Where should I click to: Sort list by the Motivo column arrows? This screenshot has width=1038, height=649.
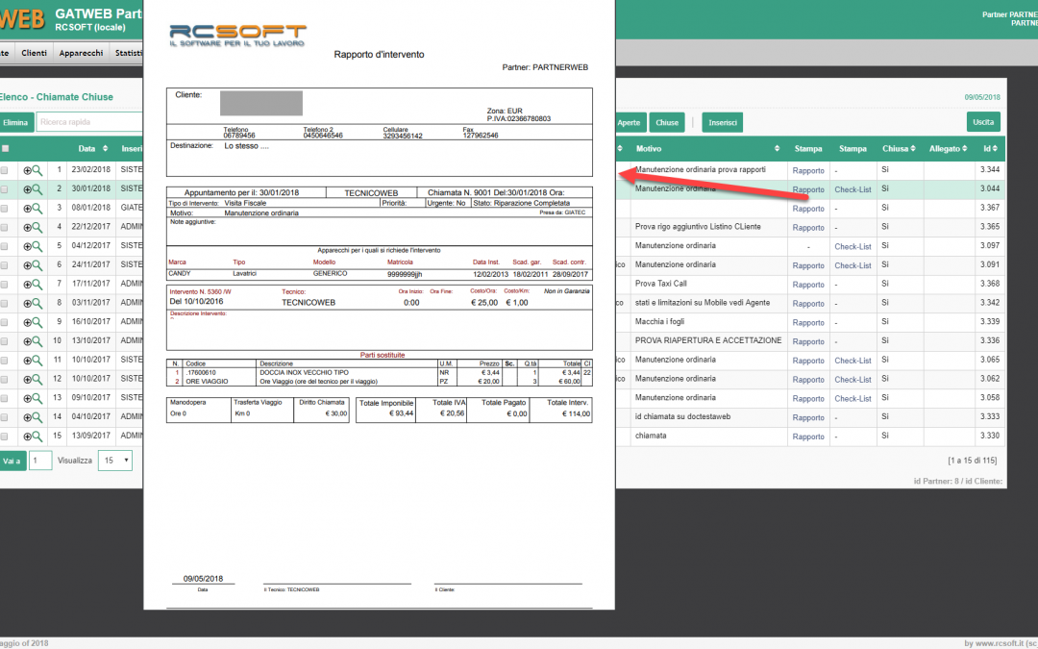(x=777, y=149)
